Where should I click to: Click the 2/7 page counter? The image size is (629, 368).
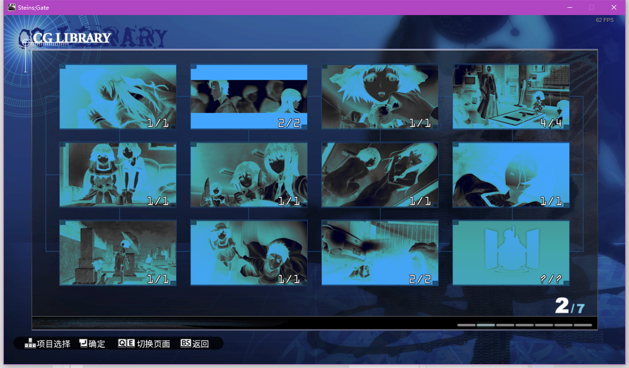(570, 306)
